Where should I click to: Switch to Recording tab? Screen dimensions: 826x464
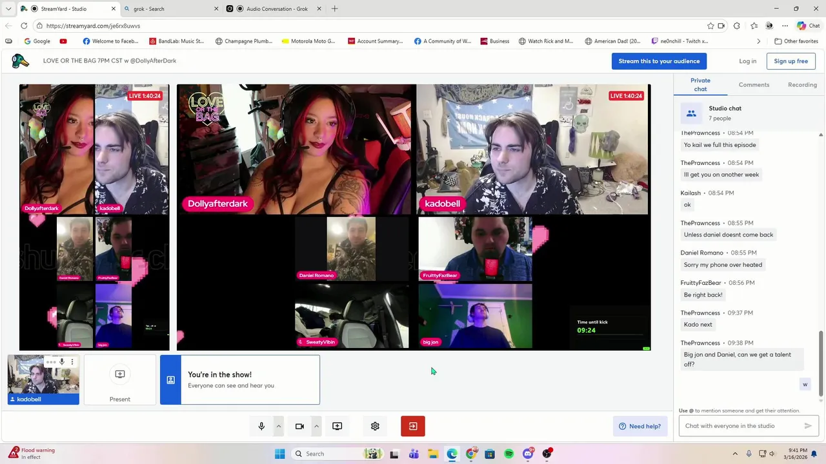[802, 84]
